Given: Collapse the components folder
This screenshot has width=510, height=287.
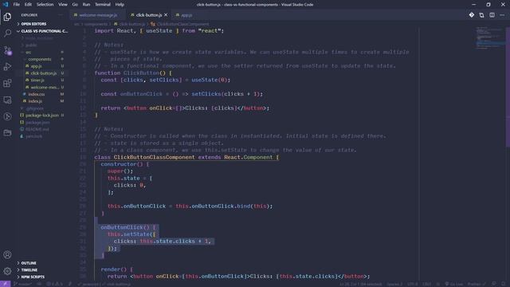Looking at the screenshot, I should click(x=39, y=59).
